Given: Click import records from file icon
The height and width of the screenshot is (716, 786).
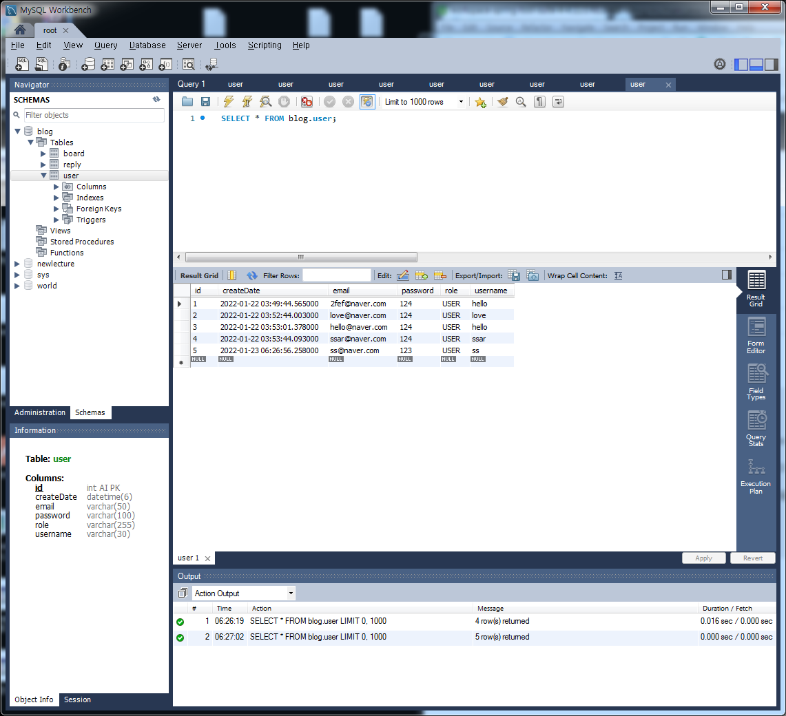Looking at the screenshot, I should pos(533,275).
